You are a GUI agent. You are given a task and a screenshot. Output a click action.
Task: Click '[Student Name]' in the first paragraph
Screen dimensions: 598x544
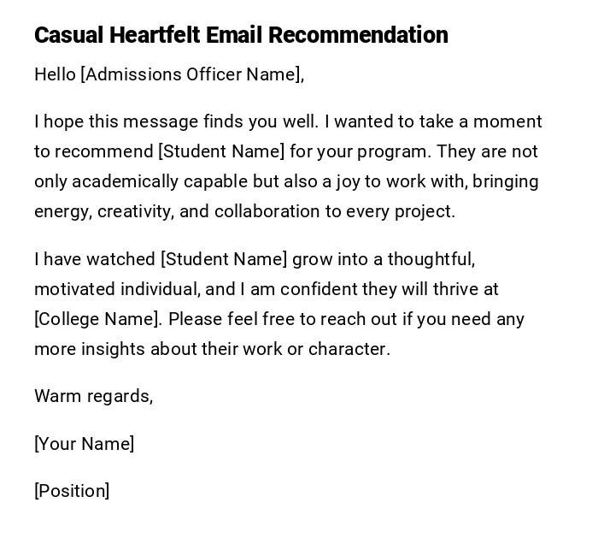(221, 151)
